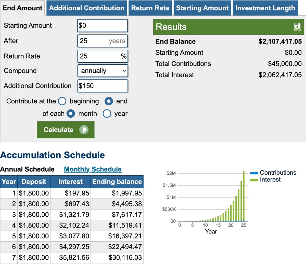Click year 1 interest $197.95
The image size is (306, 264).
click(77, 193)
